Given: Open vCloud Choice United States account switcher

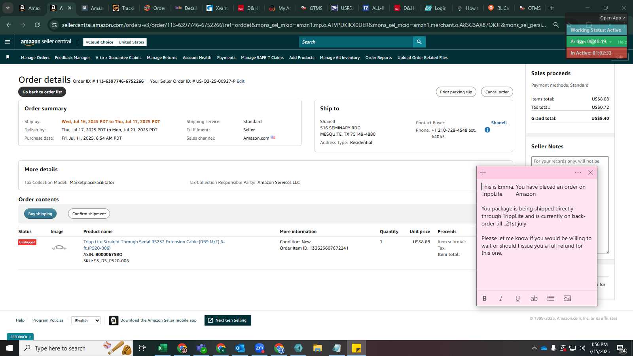Looking at the screenshot, I should 115,42.
